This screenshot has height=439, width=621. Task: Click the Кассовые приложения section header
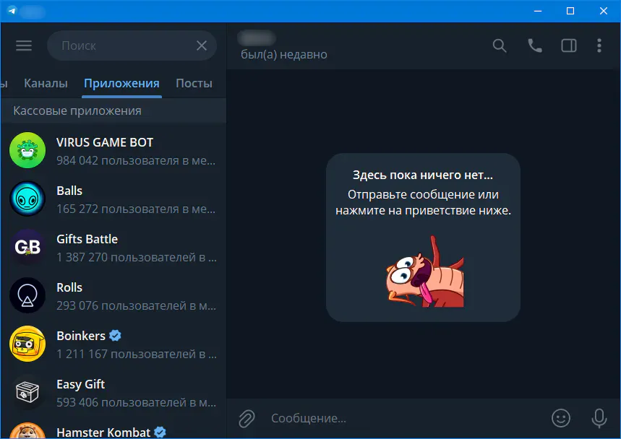click(114, 110)
